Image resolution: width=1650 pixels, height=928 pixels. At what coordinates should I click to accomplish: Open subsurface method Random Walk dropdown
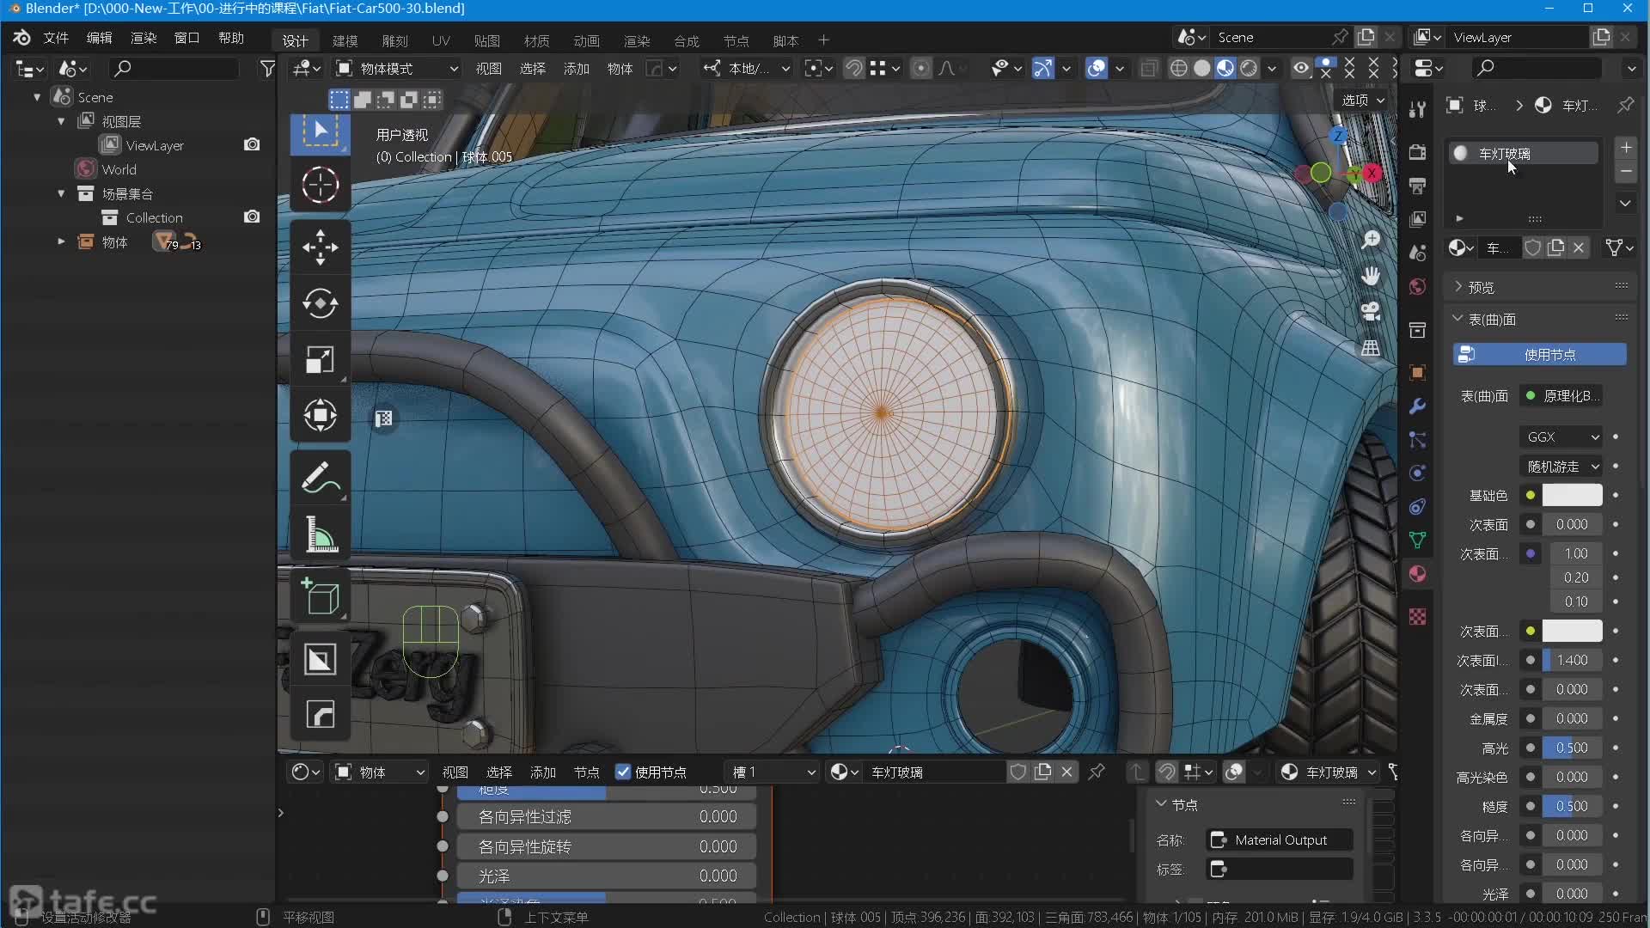click(x=1560, y=467)
